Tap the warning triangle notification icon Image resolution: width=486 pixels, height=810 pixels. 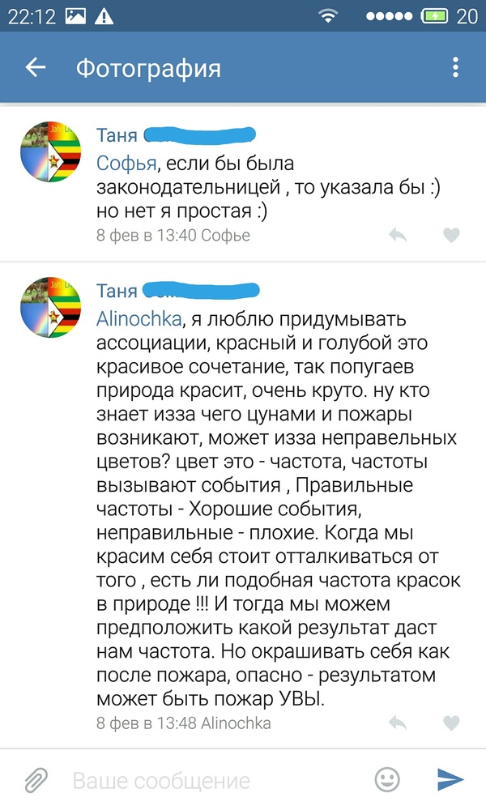[x=104, y=16]
